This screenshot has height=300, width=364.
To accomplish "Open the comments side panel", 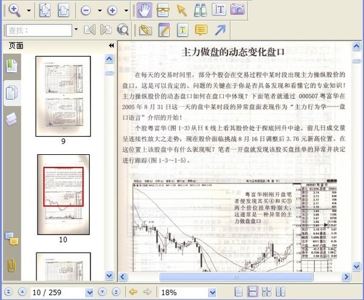I will (12, 239).
